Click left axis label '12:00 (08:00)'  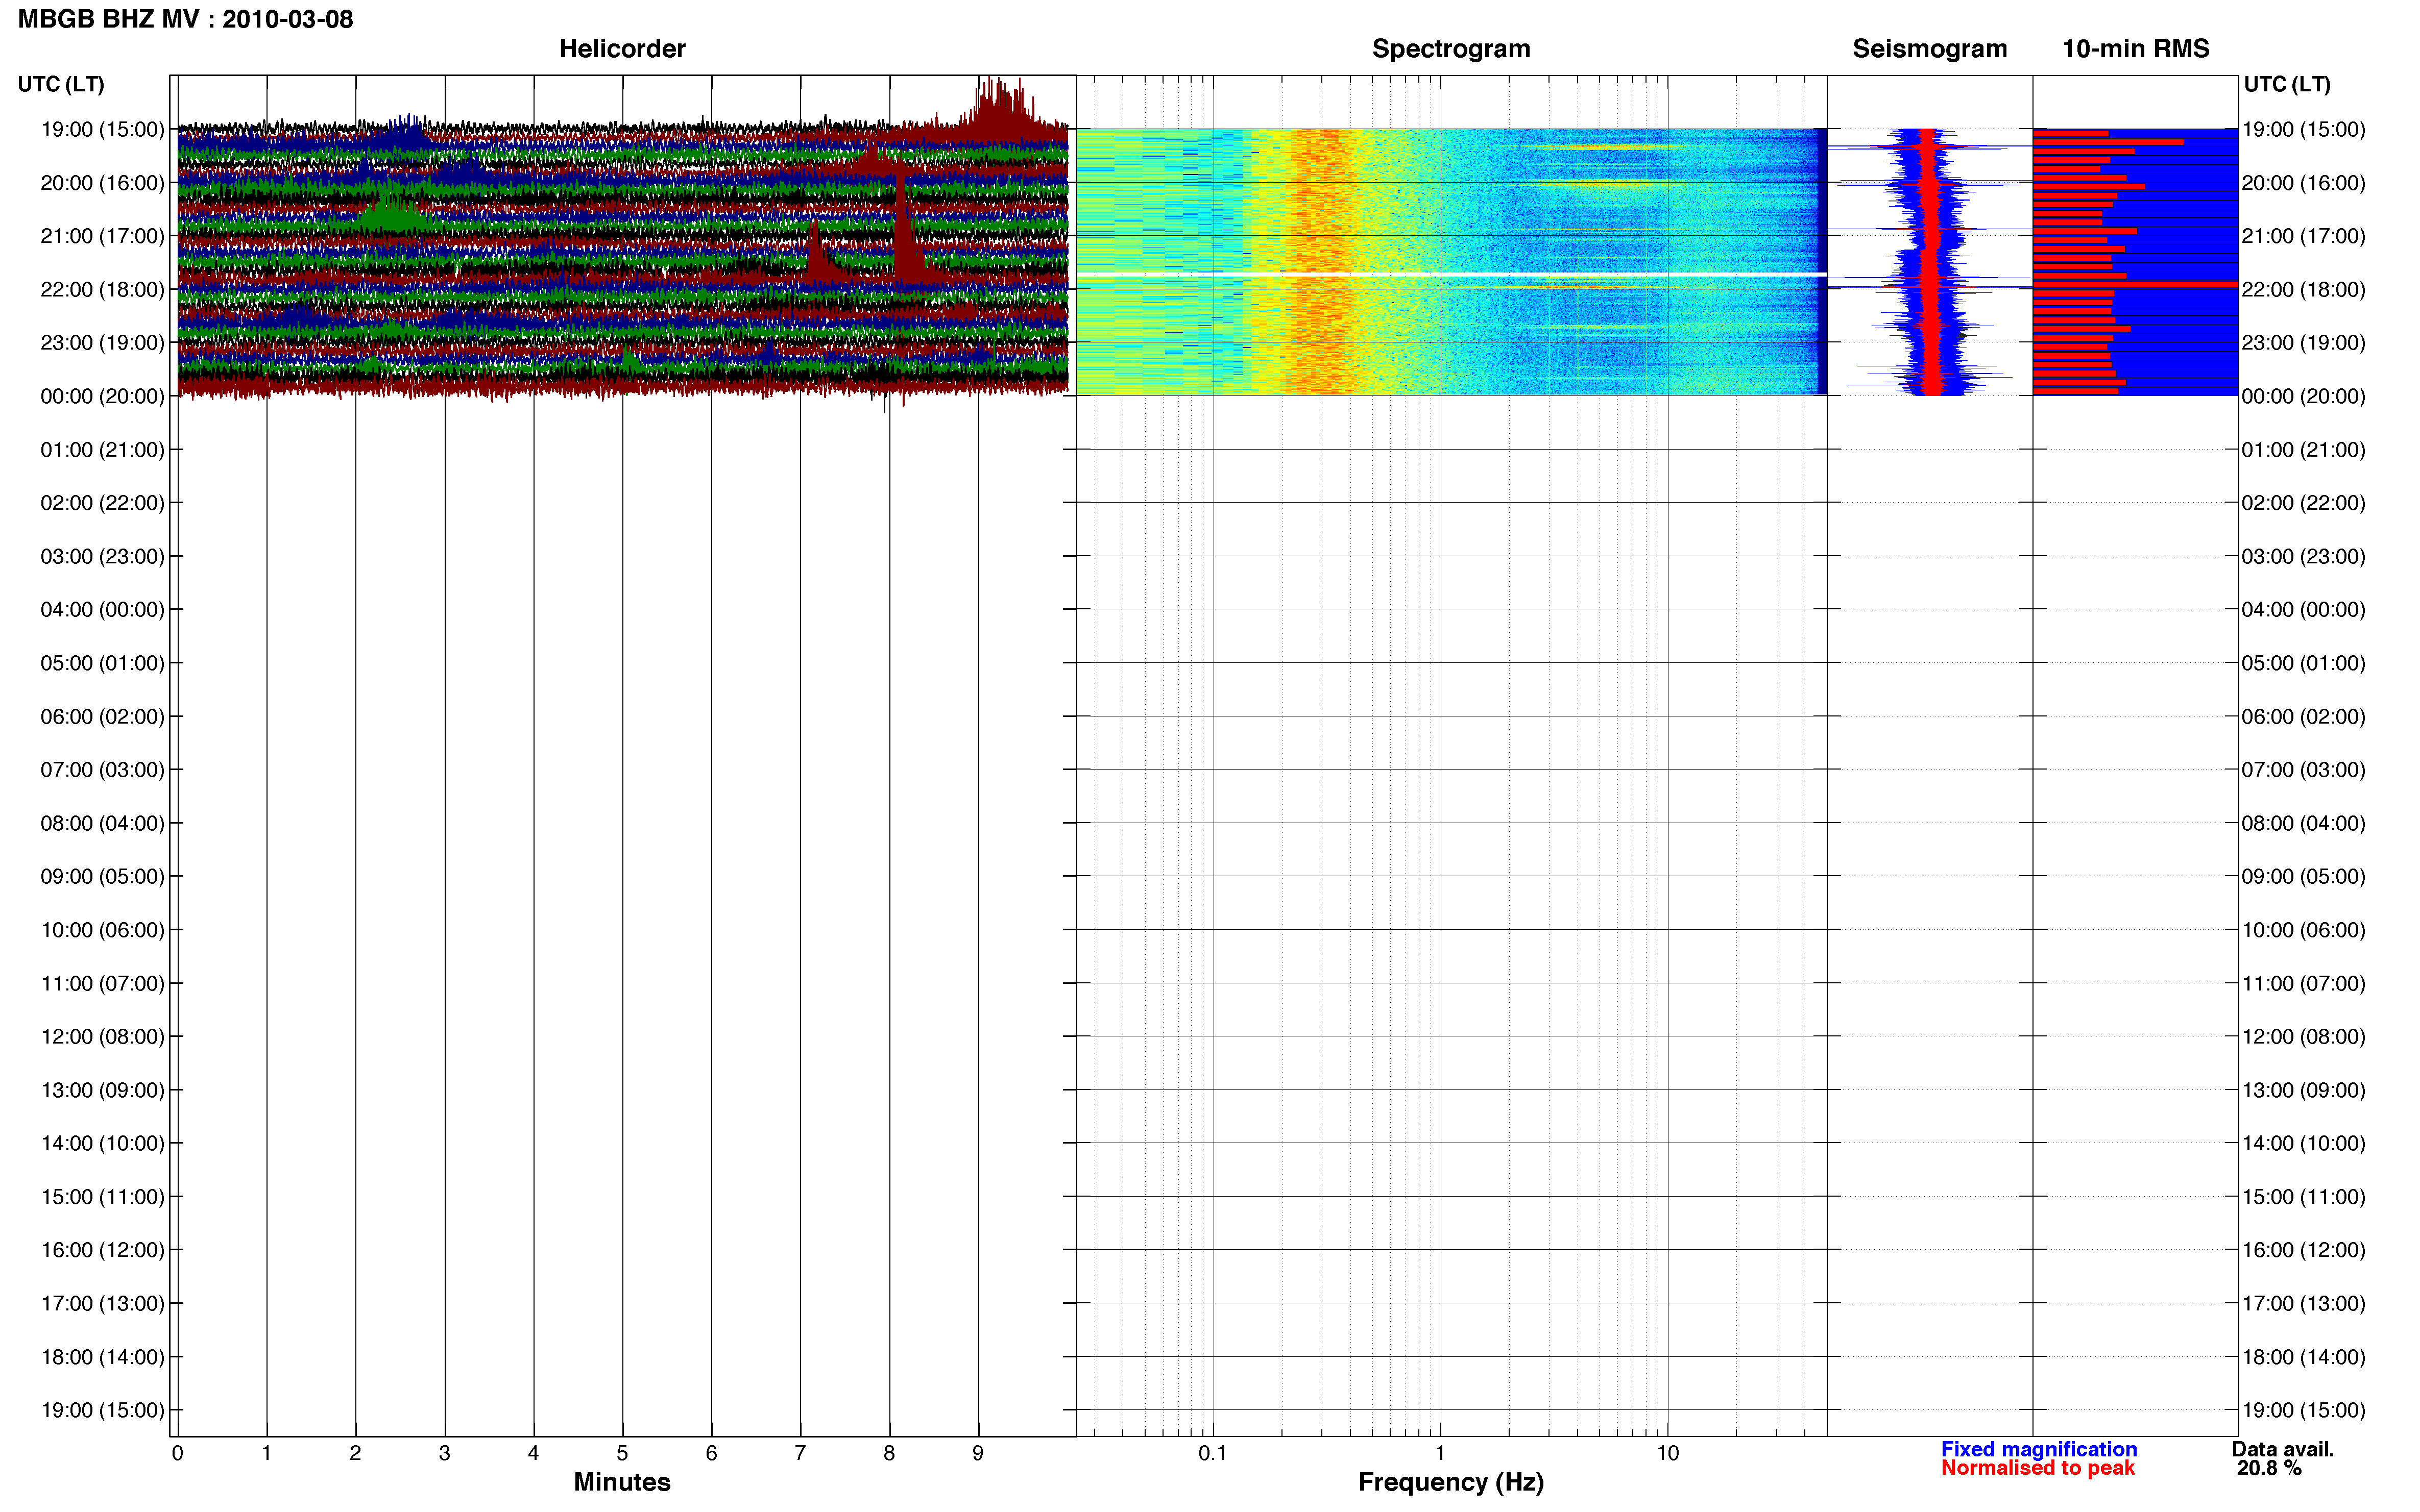[x=102, y=1037]
